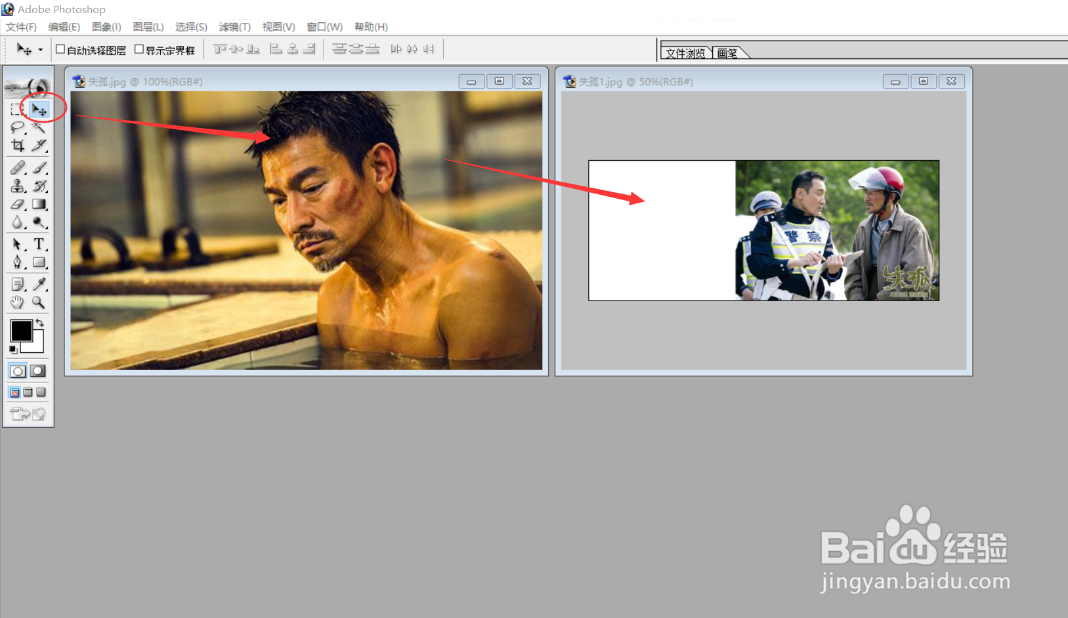This screenshot has height=618, width=1068.
Task: Select the Eraser tool
Action: tap(18, 204)
